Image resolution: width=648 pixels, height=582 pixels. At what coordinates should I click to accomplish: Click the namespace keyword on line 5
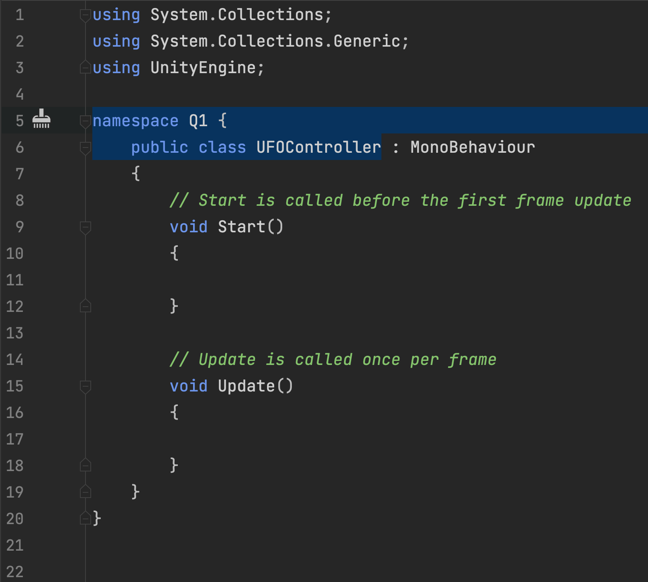pyautogui.click(x=135, y=121)
